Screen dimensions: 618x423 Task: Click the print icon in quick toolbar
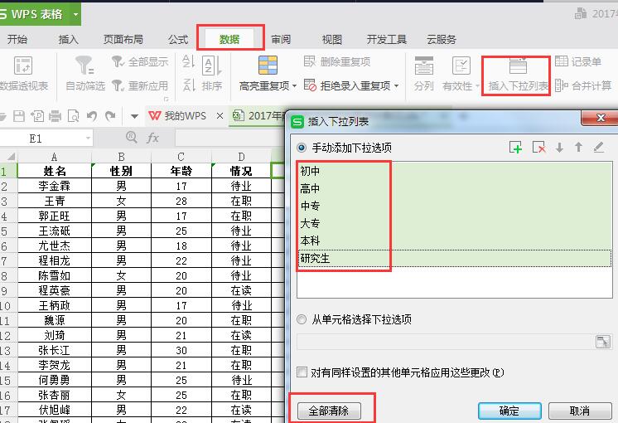[55, 116]
